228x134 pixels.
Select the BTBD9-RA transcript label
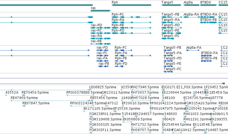pyautogui.click(x=209, y=14)
